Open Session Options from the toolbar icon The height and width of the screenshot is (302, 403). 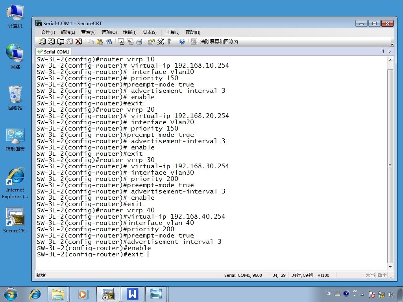click(152, 42)
